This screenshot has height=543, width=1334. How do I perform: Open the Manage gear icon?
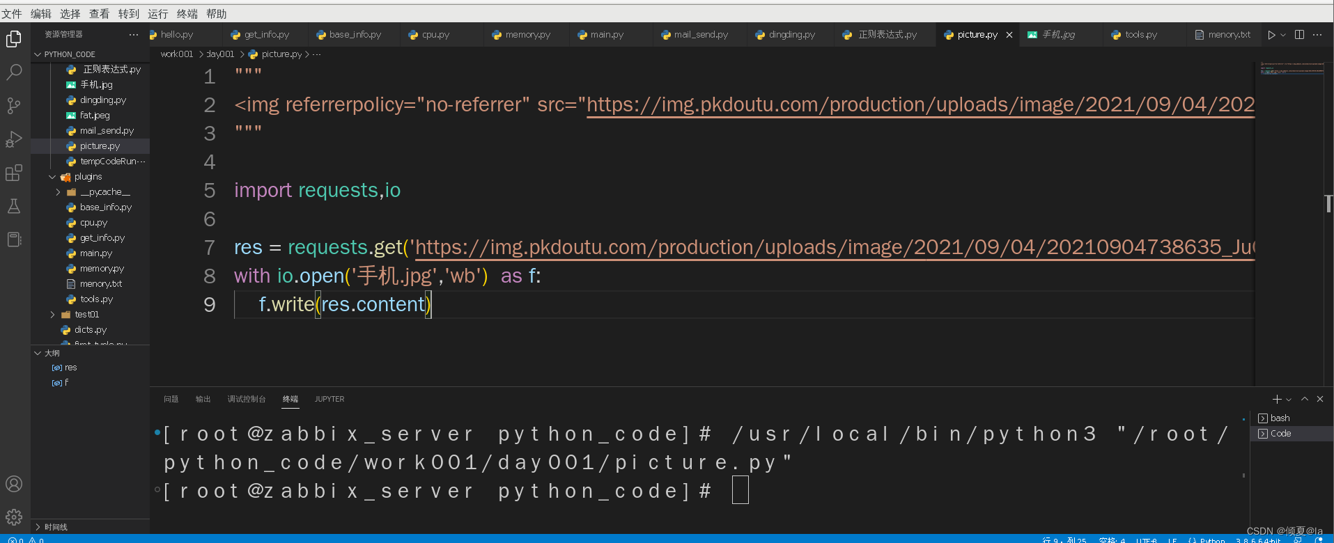point(14,517)
